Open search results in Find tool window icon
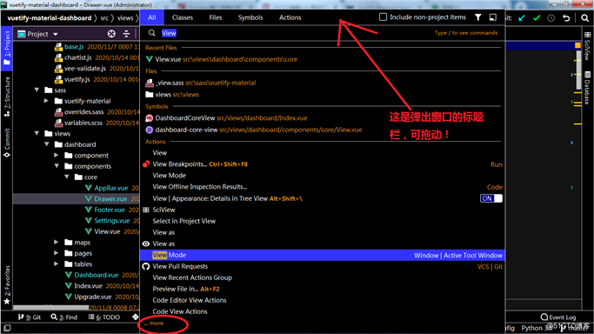This screenshot has height=334, width=594. (x=493, y=17)
